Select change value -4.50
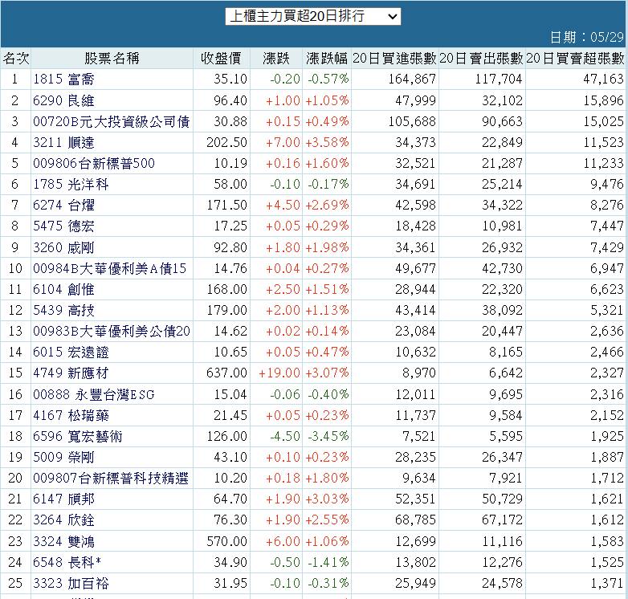This screenshot has height=599, width=628. pos(285,436)
